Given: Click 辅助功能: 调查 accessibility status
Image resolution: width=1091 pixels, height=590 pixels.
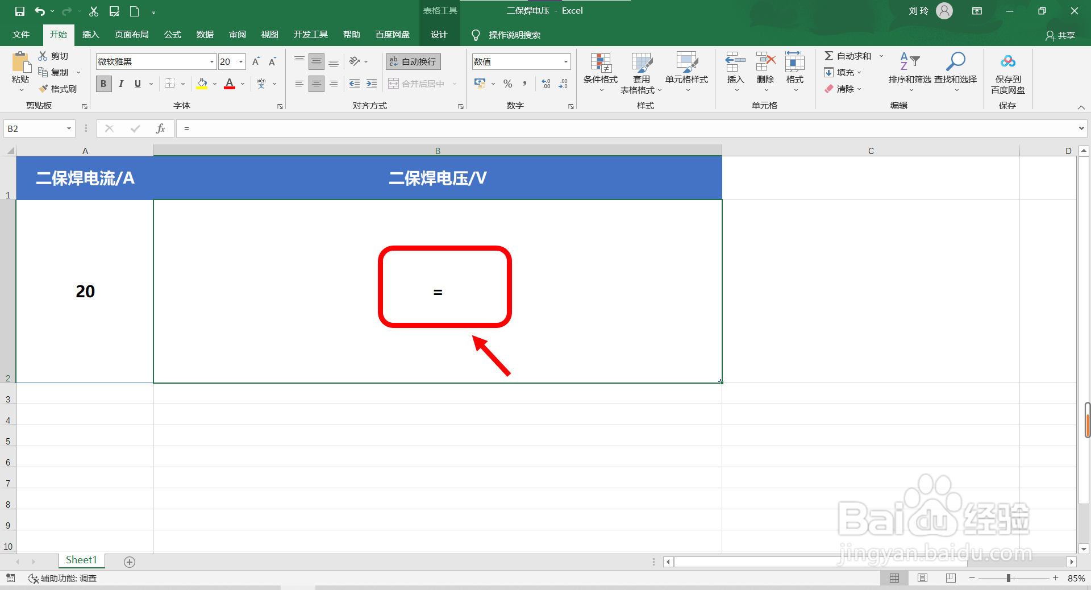Looking at the screenshot, I should pyautogui.click(x=63, y=578).
